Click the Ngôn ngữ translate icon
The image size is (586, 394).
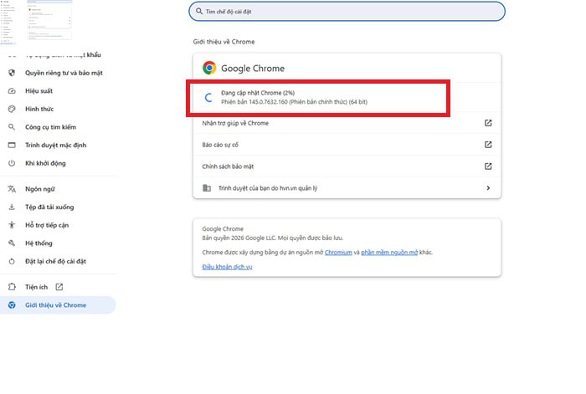[12, 189]
